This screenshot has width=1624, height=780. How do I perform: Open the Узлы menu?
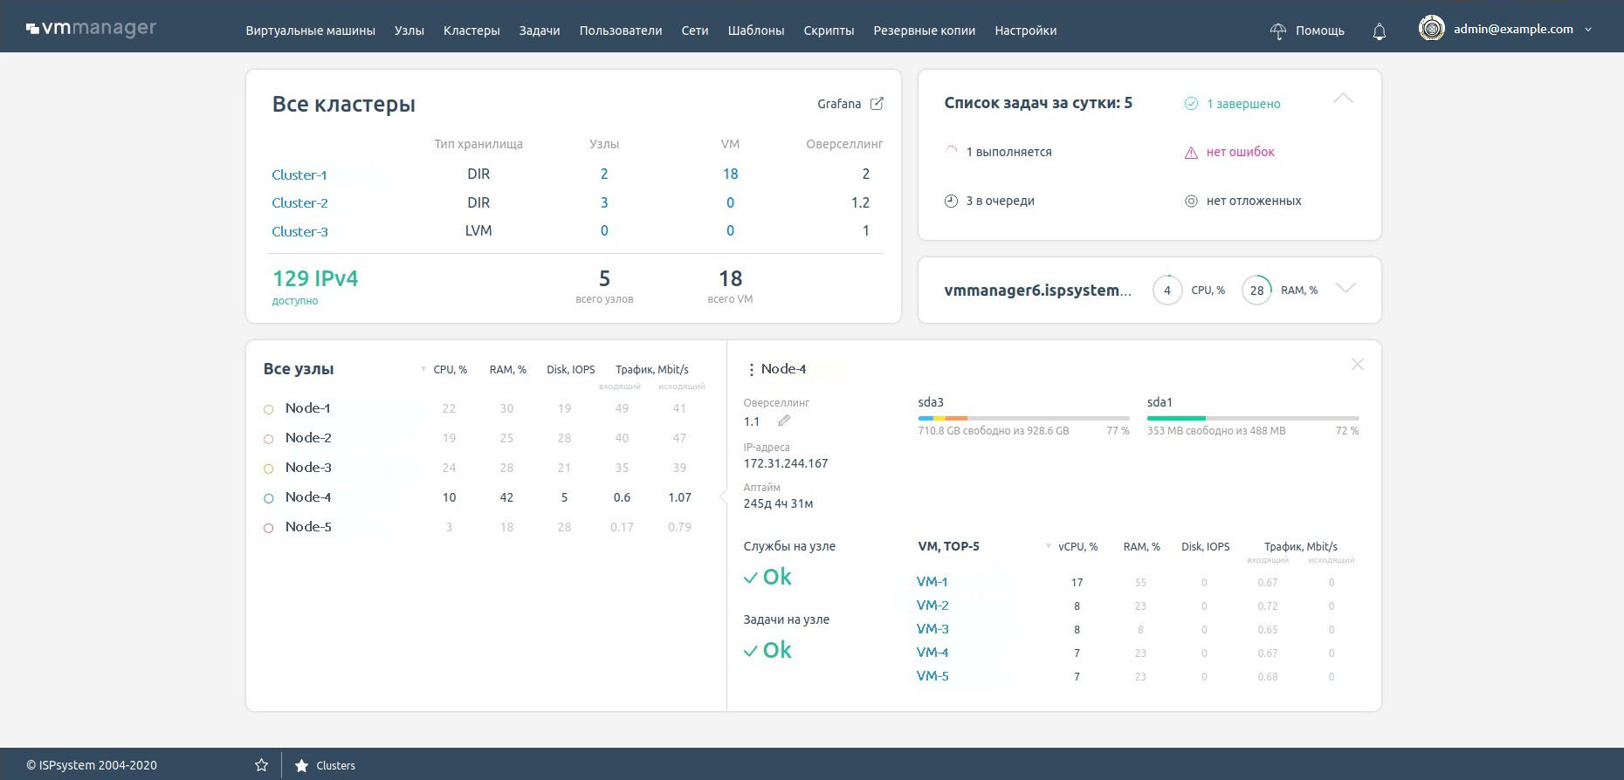click(x=409, y=31)
